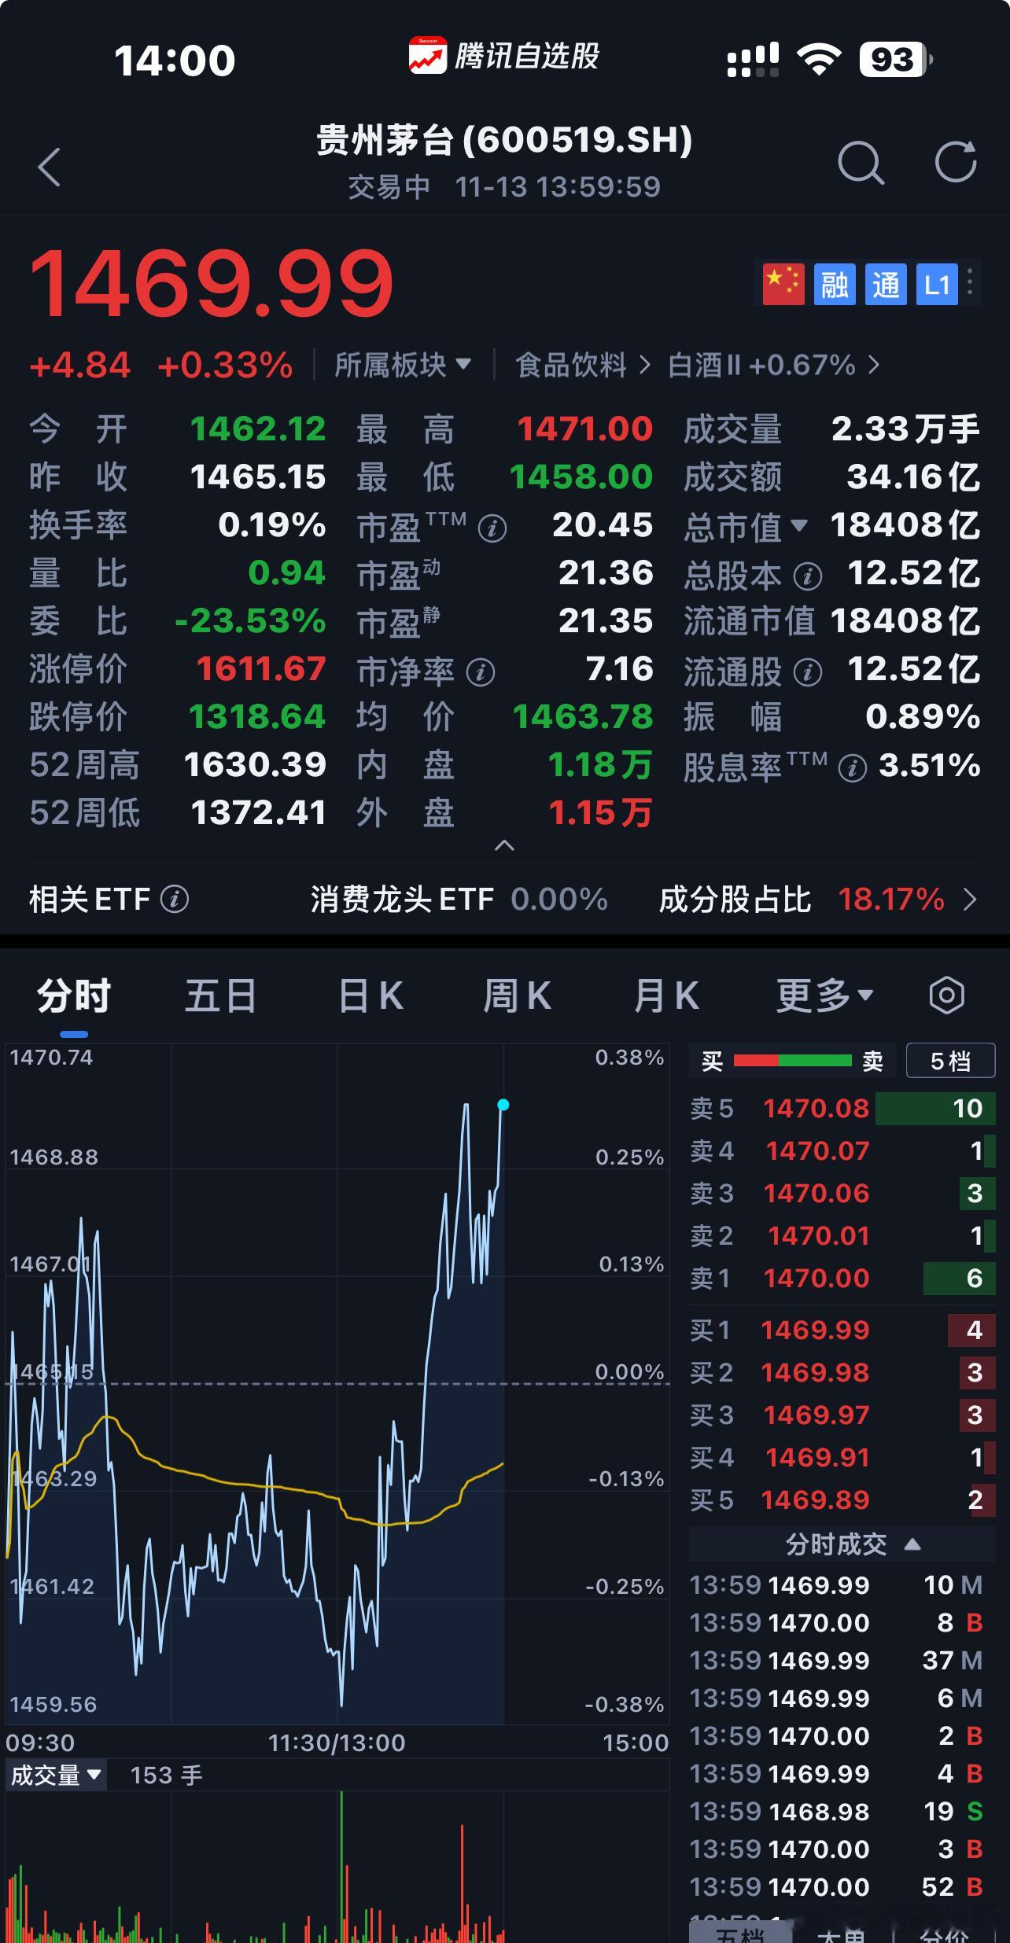This screenshot has width=1010, height=1943.
Task: Tap the cellular signal icon
Action: [753, 60]
